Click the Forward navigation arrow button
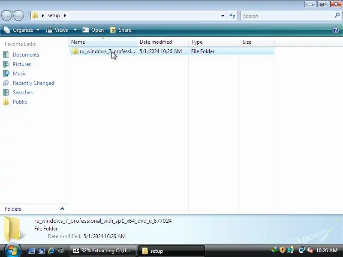 18,16
